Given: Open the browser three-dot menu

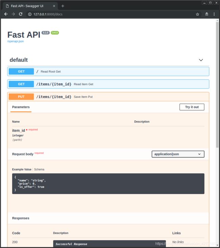Looking at the screenshot, I should [x=214, y=14].
